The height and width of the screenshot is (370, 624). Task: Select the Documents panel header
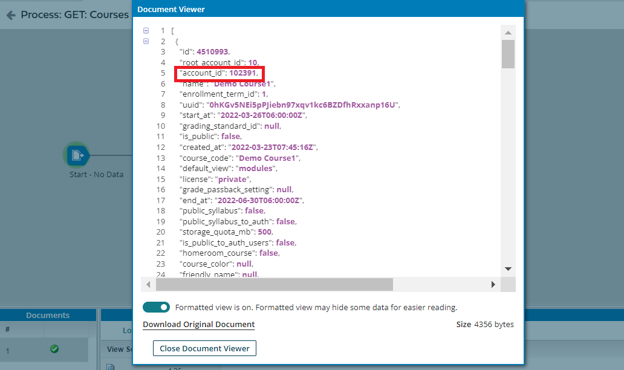click(x=48, y=315)
